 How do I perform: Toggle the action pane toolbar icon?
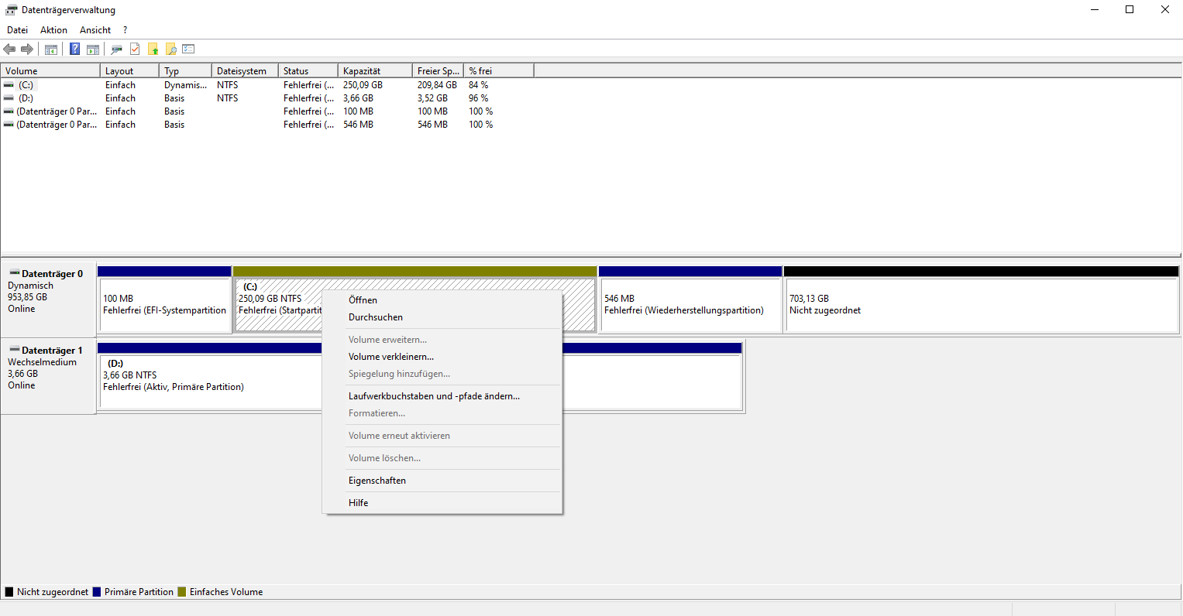[93, 50]
